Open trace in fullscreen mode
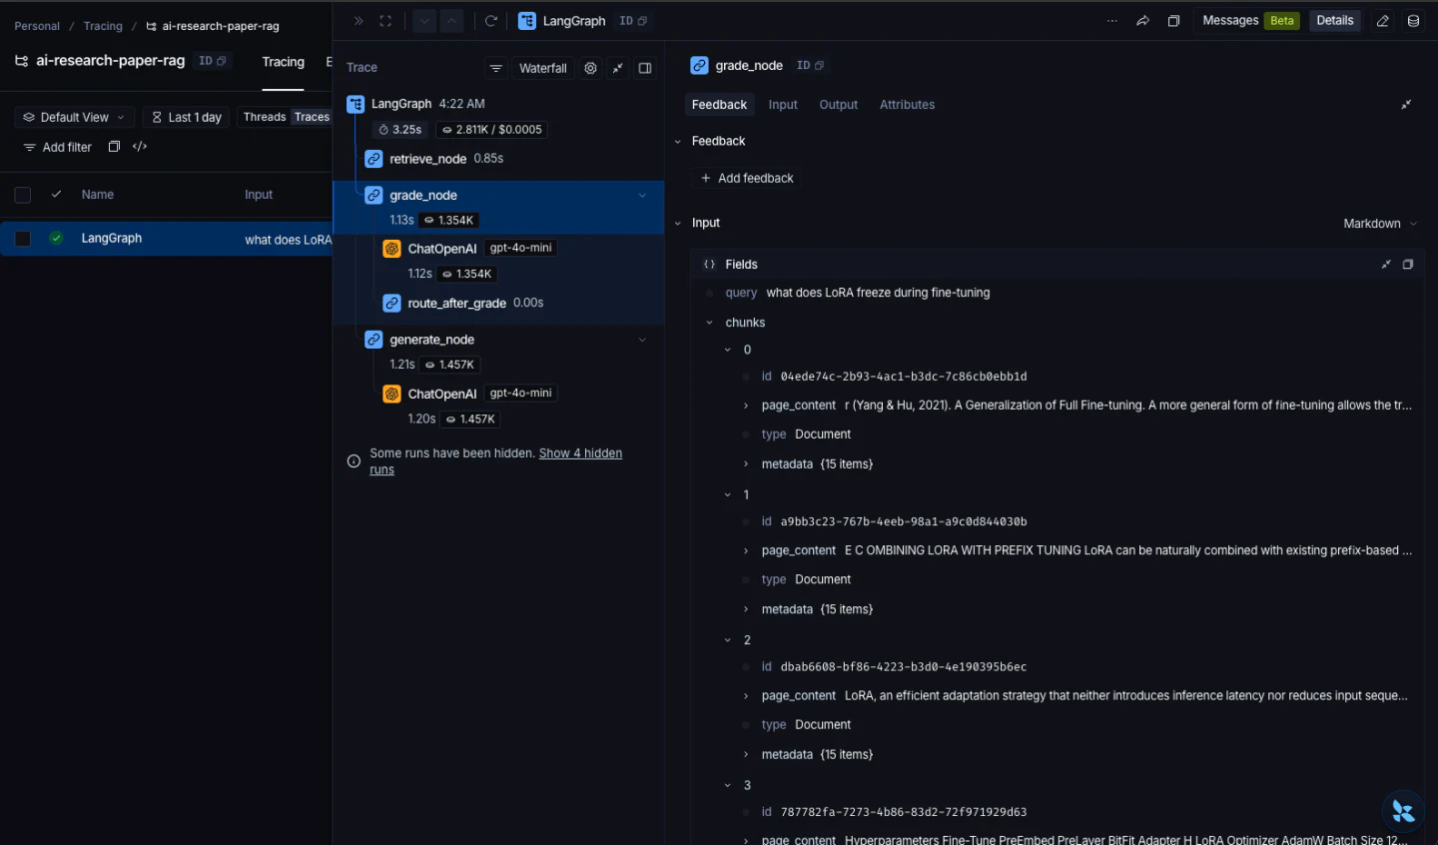This screenshot has width=1438, height=845. coord(385,21)
